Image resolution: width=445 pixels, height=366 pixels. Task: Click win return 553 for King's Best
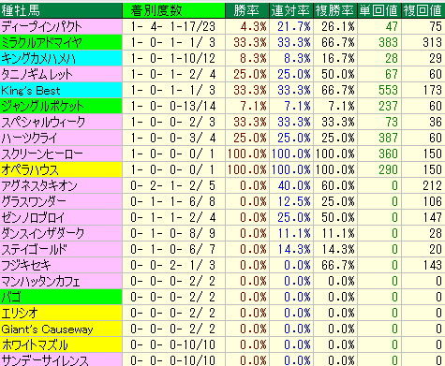pyautogui.click(x=388, y=90)
